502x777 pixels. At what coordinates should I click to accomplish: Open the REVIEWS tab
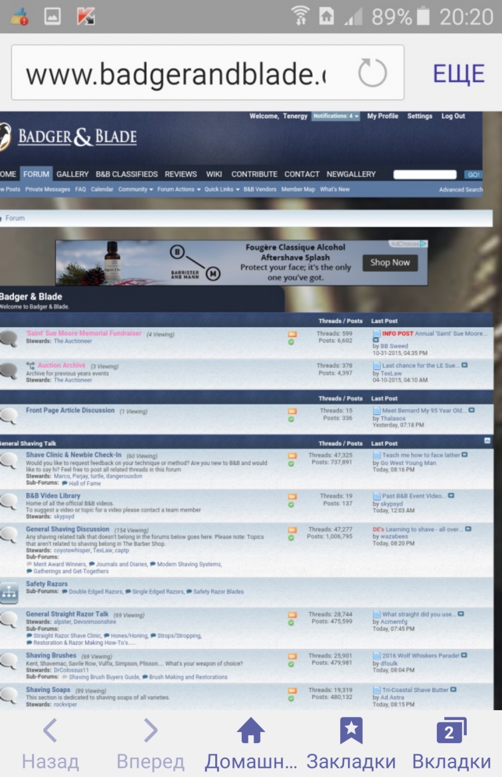[181, 174]
